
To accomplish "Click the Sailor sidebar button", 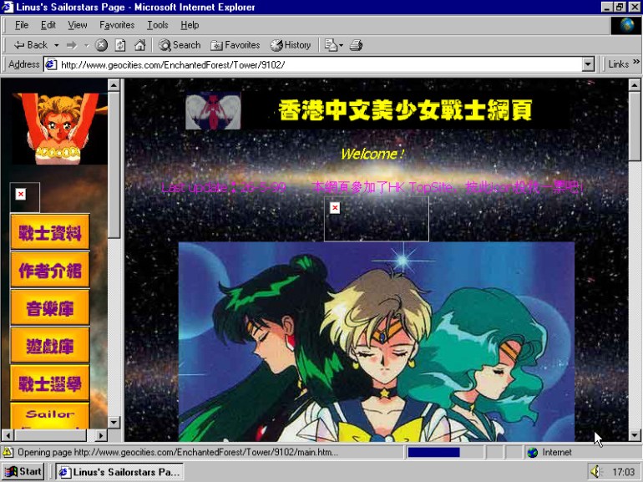I will click(x=49, y=415).
